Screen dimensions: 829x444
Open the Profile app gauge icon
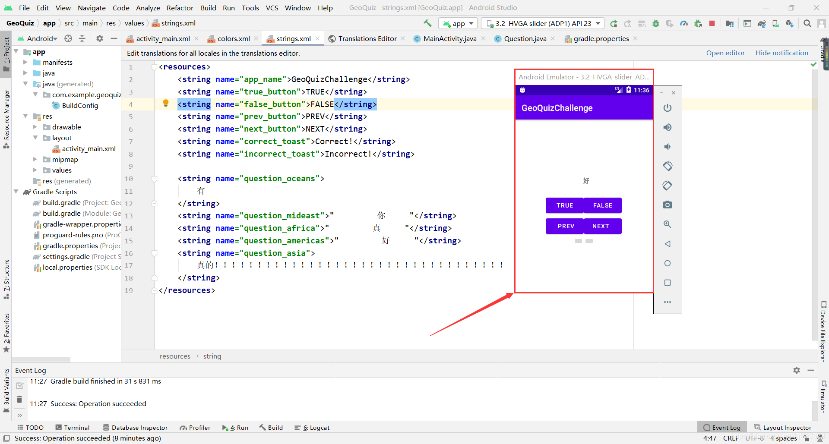684,23
